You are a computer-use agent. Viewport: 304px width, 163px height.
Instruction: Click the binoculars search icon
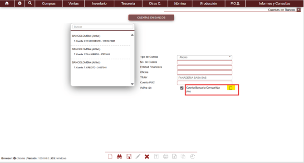coord(119,156)
